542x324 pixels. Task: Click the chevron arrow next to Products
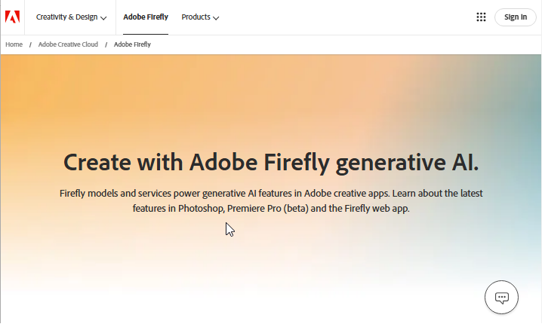pyautogui.click(x=216, y=18)
